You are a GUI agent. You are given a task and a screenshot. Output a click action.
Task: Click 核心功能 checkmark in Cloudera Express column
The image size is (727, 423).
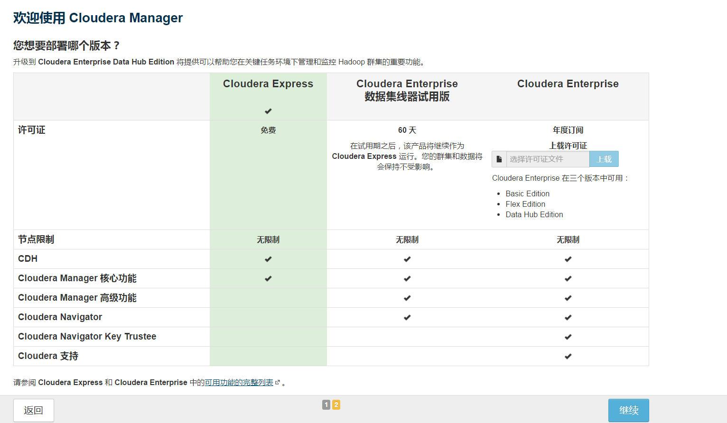pyautogui.click(x=268, y=278)
